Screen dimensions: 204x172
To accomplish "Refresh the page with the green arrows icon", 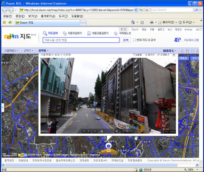I will coord(141,10).
